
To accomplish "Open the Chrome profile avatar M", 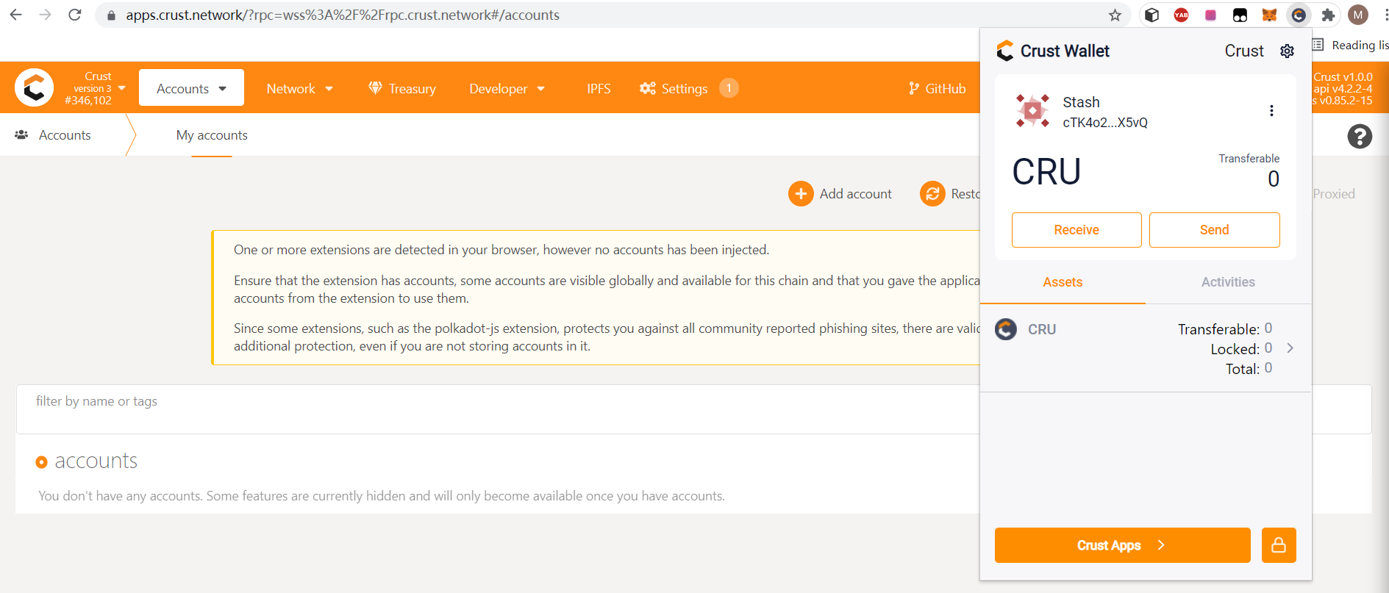I will (1358, 15).
